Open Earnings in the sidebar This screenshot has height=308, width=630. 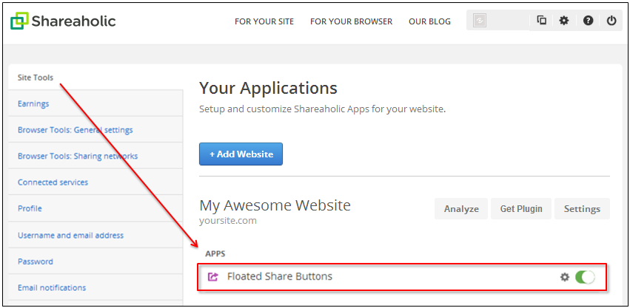tap(33, 103)
